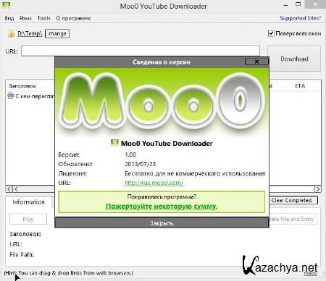Toggle the Поверх всех окон checkbox
The image size is (326, 281).
271,33
